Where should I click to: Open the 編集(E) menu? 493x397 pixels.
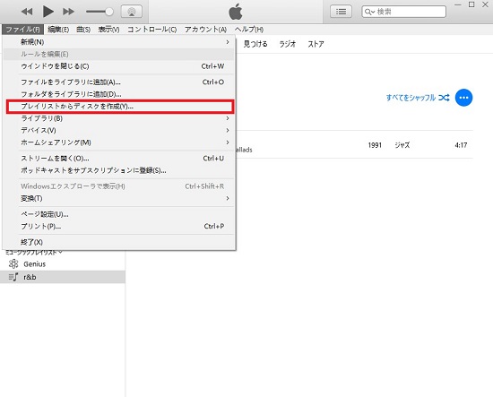[58, 30]
